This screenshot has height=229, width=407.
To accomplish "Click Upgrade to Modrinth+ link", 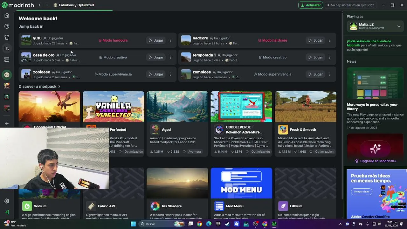I will click(375, 161).
